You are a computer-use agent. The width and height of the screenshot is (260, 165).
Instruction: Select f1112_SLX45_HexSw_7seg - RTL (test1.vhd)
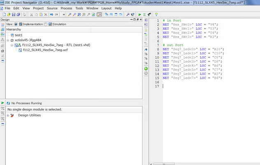56,45
